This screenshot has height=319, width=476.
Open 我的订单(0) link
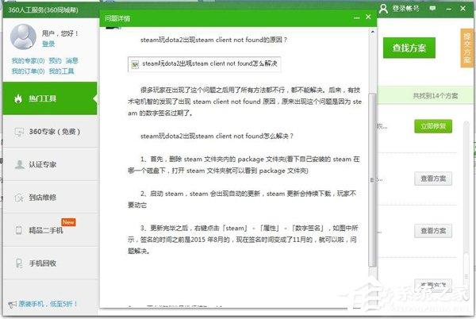tap(28, 71)
